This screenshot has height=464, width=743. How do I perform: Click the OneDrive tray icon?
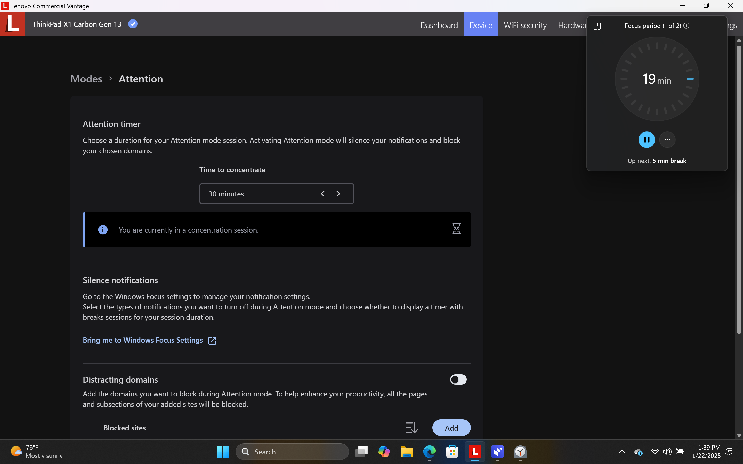click(x=638, y=452)
